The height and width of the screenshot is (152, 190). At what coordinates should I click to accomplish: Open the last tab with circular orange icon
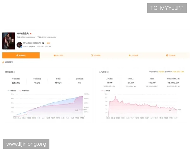(x=171, y=55)
